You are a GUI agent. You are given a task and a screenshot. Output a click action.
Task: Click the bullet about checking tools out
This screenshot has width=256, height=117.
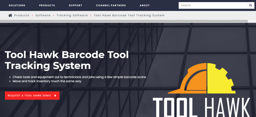coord(79,77)
